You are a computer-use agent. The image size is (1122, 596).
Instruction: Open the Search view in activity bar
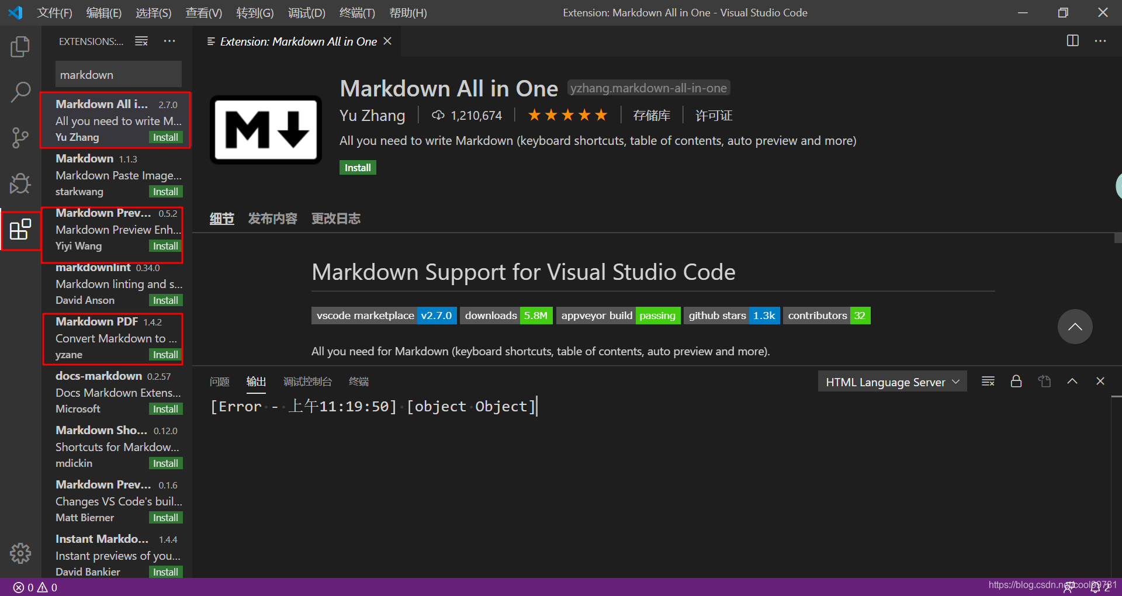click(x=20, y=92)
